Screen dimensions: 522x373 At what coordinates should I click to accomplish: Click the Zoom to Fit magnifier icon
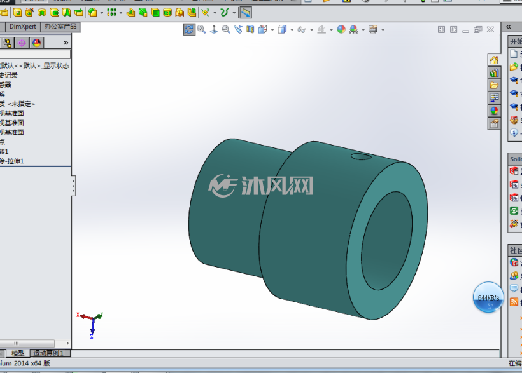click(x=201, y=29)
